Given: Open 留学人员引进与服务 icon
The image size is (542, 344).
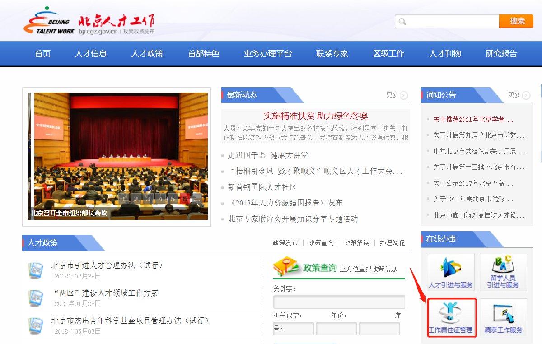Looking at the screenshot, I should tap(503, 271).
